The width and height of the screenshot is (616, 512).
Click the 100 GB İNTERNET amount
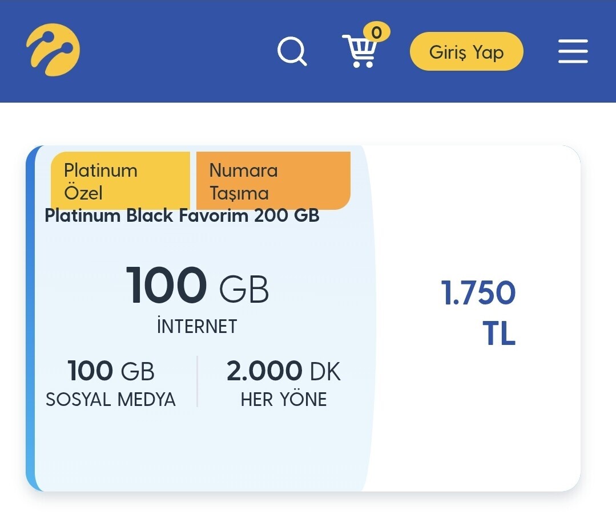[x=197, y=285]
